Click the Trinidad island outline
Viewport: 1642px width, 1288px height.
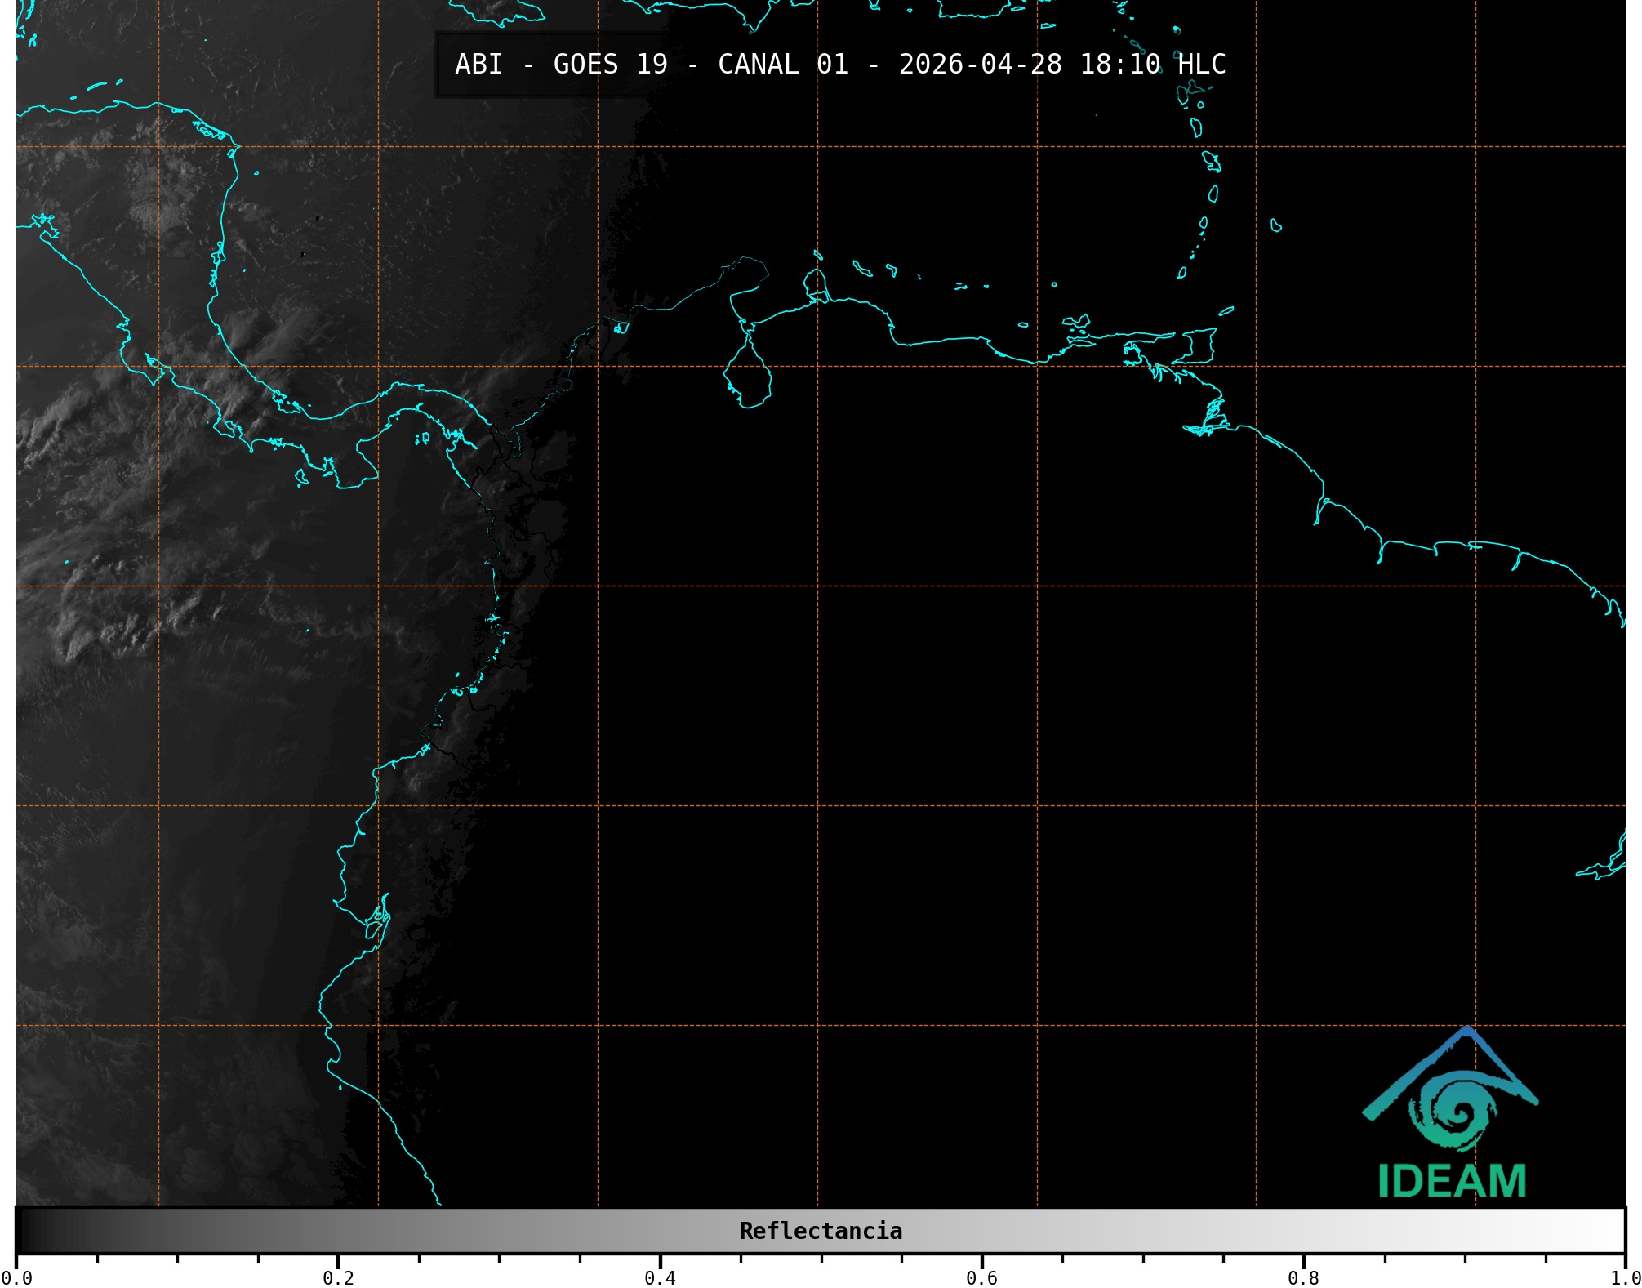1197,346
